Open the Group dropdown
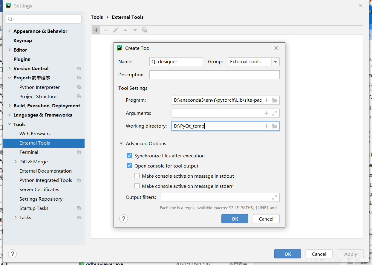This screenshot has height=265, width=372. (x=275, y=62)
